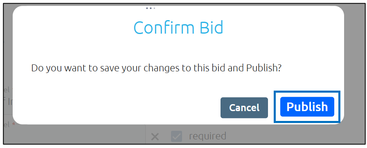The width and height of the screenshot is (367, 148).
Task: Toggle the required checkbox
Action: (176, 136)
